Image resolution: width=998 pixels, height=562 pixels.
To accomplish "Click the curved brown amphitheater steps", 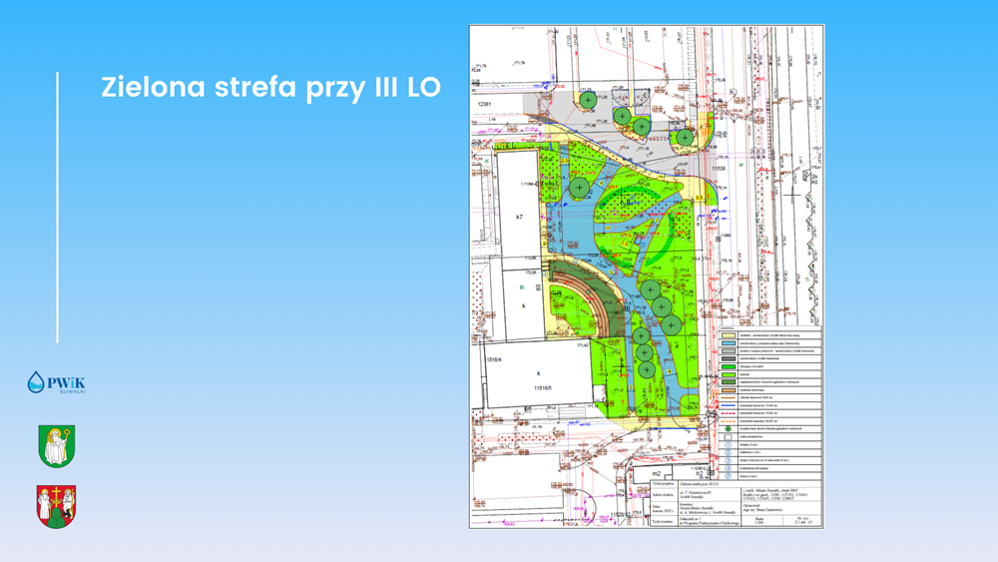I will point(591,299).
